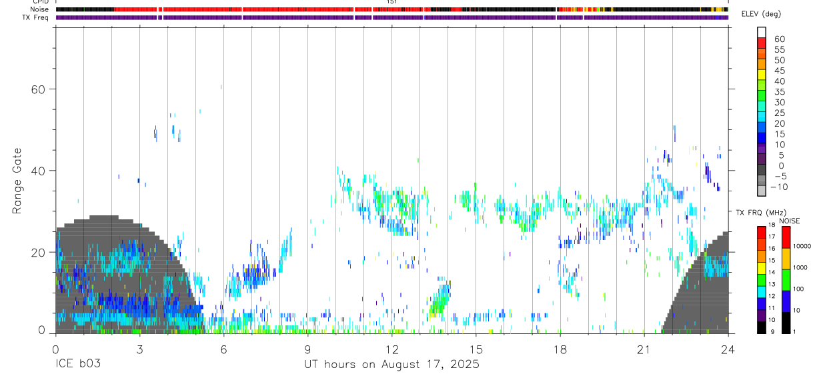This screenshot has width=819, height=378.
Task: Click the '18' tick on the UT hours axis
Action: tap(560, 349)
